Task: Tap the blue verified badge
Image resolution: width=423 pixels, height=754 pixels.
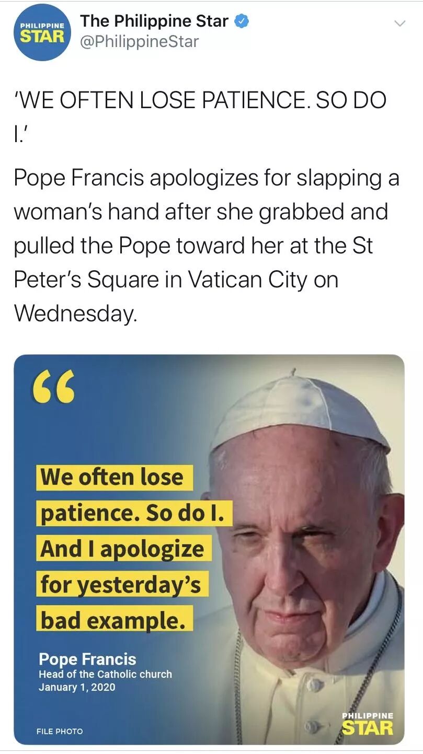Action: [241, 21]
